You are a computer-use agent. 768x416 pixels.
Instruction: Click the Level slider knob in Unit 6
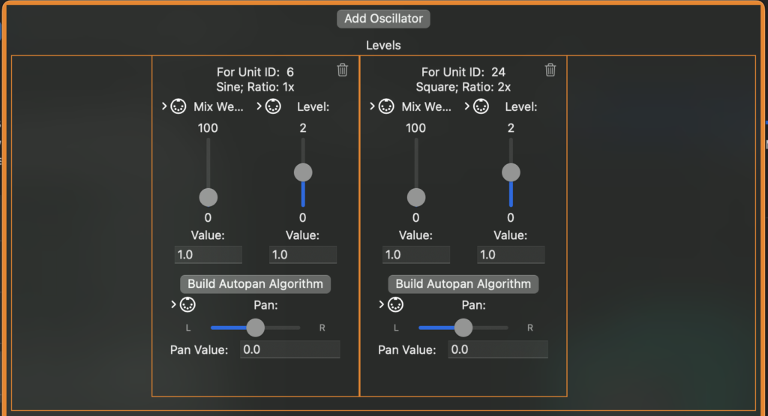tap(303, 172)
